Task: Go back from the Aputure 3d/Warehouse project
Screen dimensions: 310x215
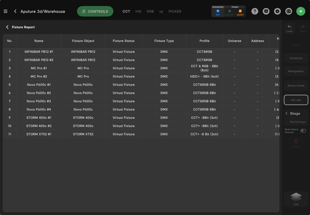Action: click(15, 12)
